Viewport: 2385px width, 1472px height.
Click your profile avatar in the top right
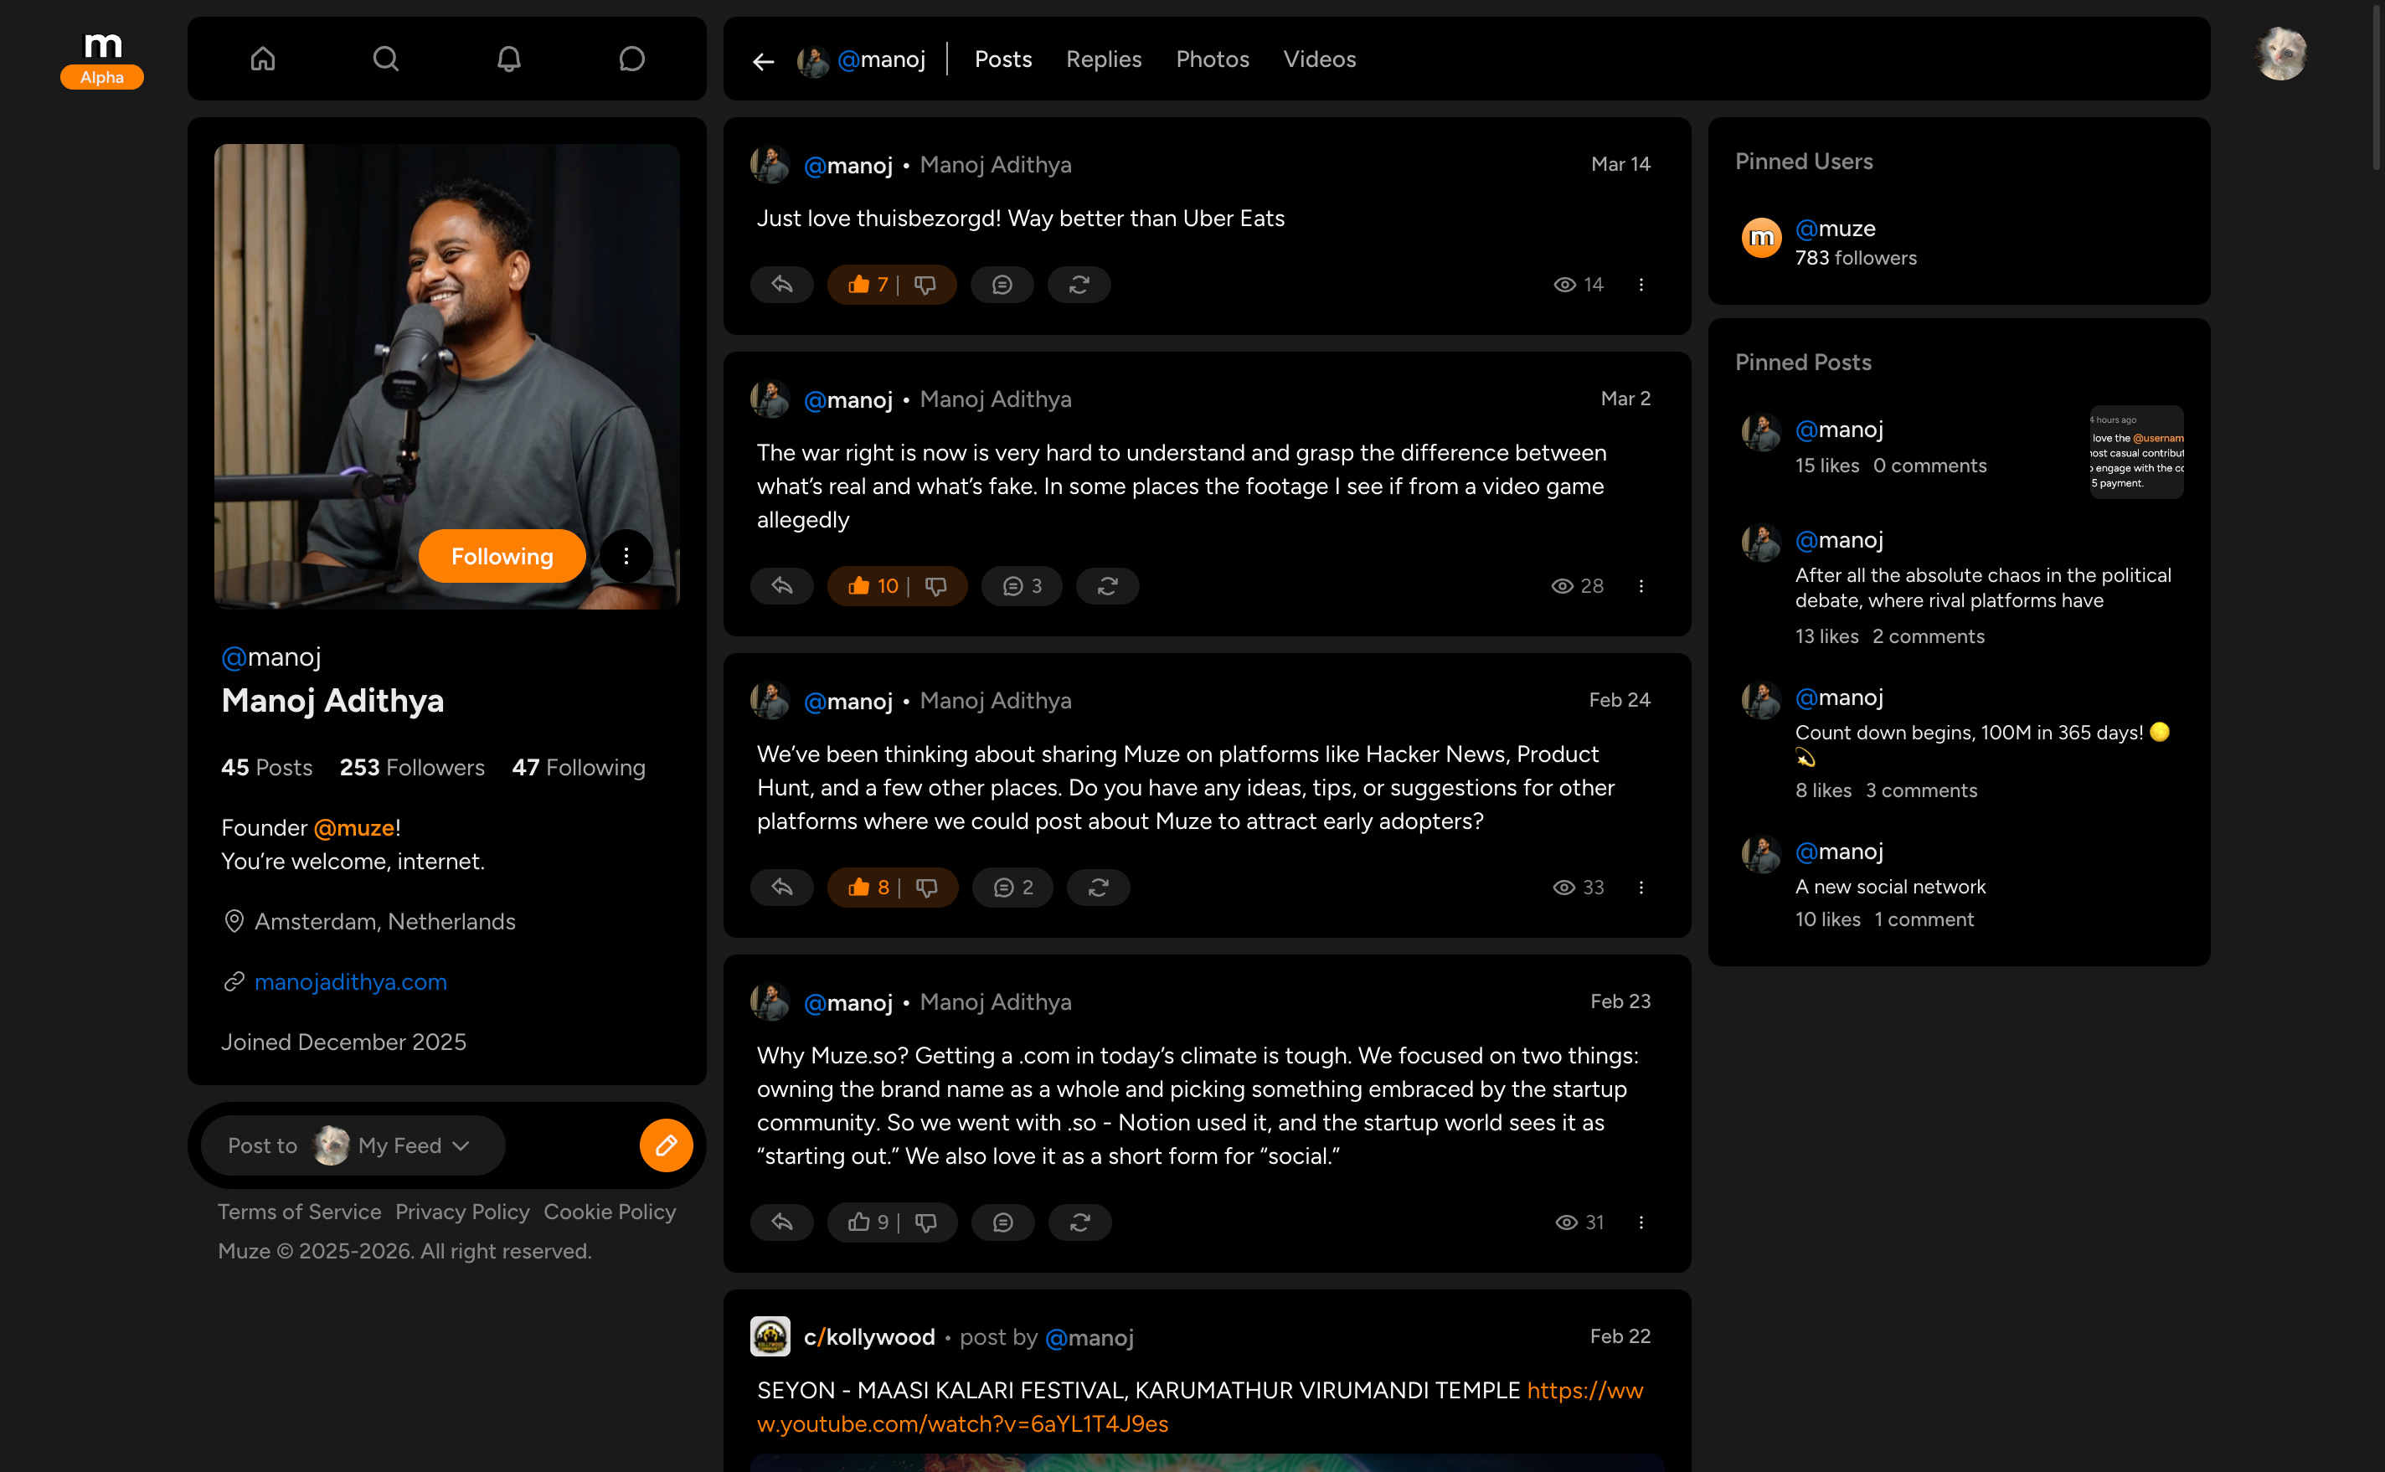click(2282, 54)
